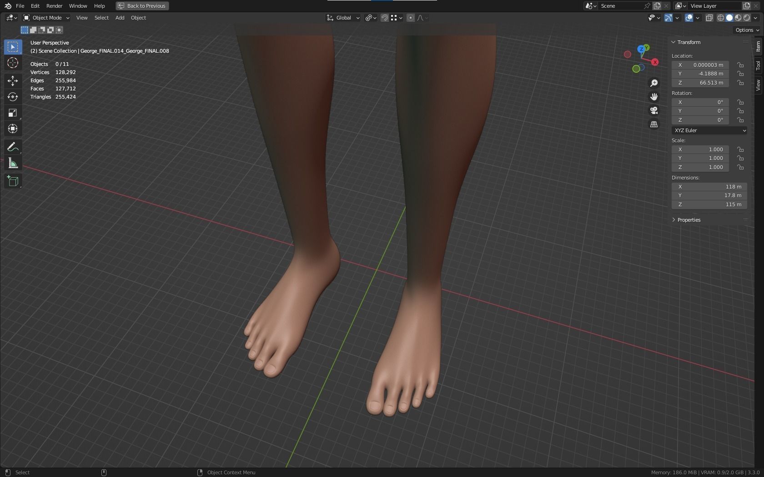Set selection mode to intersect
This screenshot has width=764, height=477.
click(59, 30)
